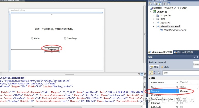This screenshot has height=108, width=199.
Task: Click the MainWindow title in designer
Action: click(x=18, y=10)
